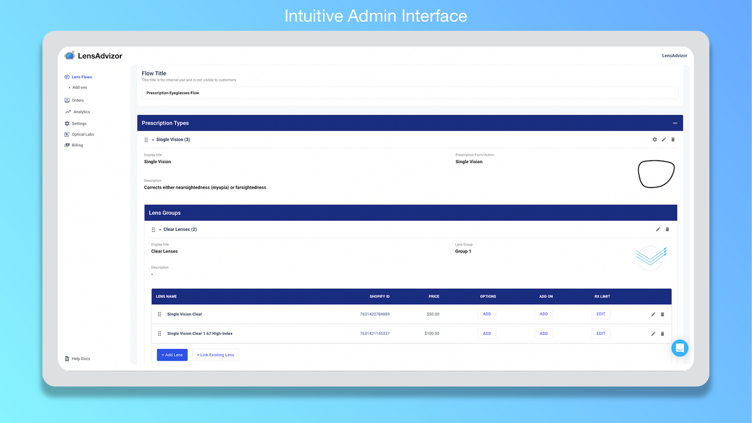This screenshot has width=752, height=423.
Task: Delete the Clear Lenses group
Action: pos(667,229)
